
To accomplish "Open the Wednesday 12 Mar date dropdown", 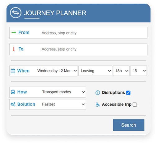I will (x=57, y=71).
